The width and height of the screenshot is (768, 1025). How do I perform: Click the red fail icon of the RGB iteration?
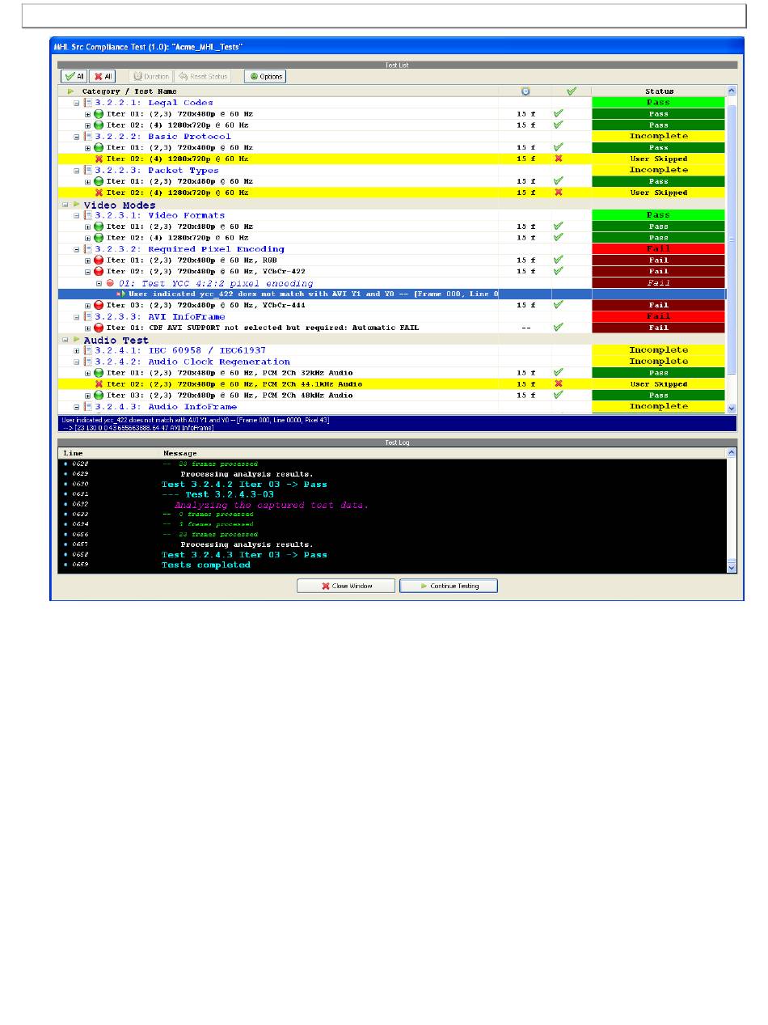click(x=99, y=260)
